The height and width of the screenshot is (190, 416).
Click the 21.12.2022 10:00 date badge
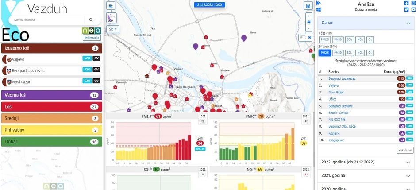click(x=209, y=4)
